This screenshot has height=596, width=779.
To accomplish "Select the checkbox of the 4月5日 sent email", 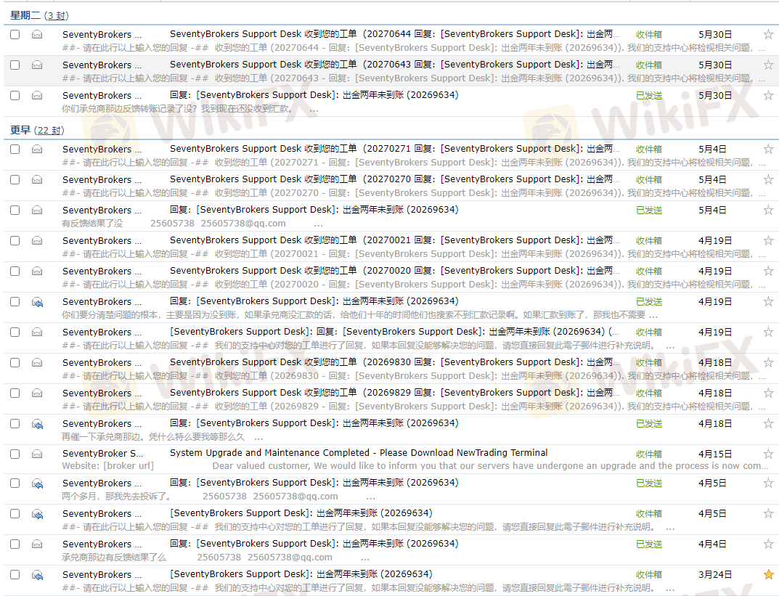I will [x=15, y=483].
